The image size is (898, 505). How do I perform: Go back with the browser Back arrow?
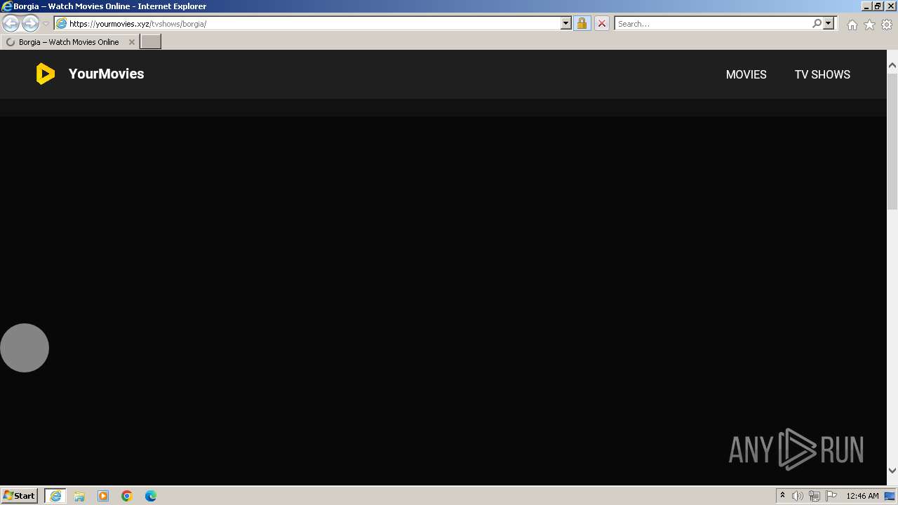point(11,23)
